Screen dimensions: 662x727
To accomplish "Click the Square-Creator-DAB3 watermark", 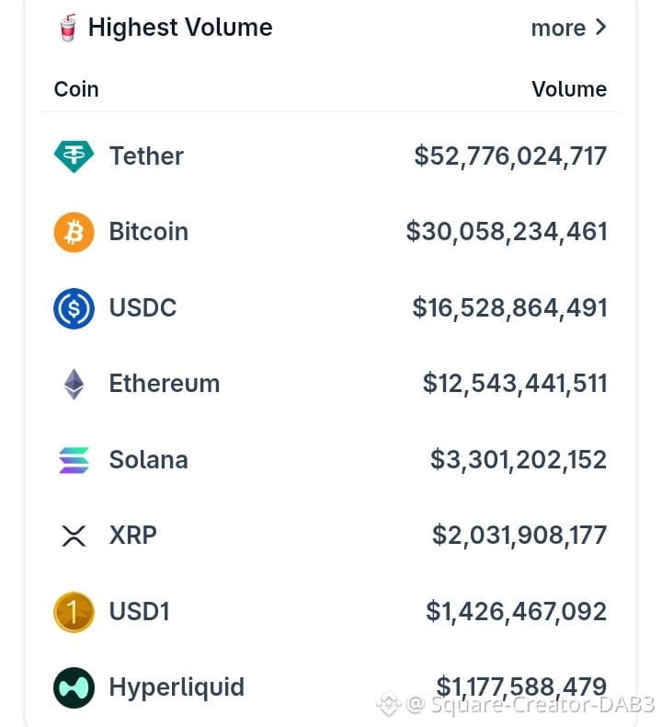I will coord(515,704).
